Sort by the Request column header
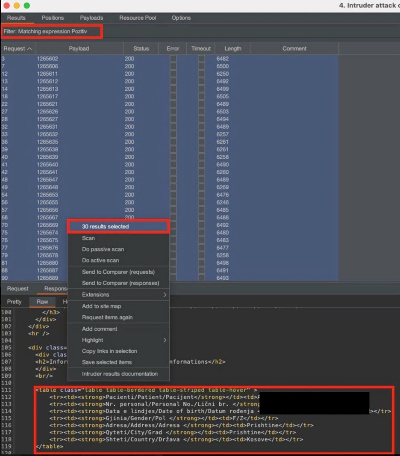Screen dimensions: 400x456 [18, 49]
